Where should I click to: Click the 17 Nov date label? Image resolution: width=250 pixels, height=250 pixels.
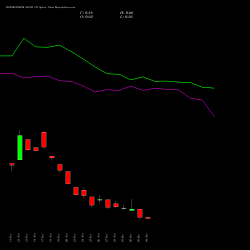[42, 237]
